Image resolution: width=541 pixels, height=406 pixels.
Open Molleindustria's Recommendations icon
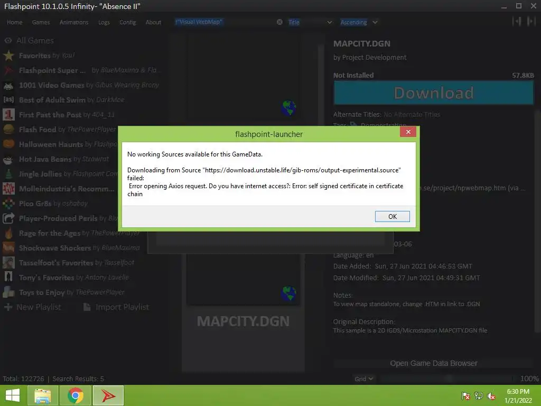[8, 189]
